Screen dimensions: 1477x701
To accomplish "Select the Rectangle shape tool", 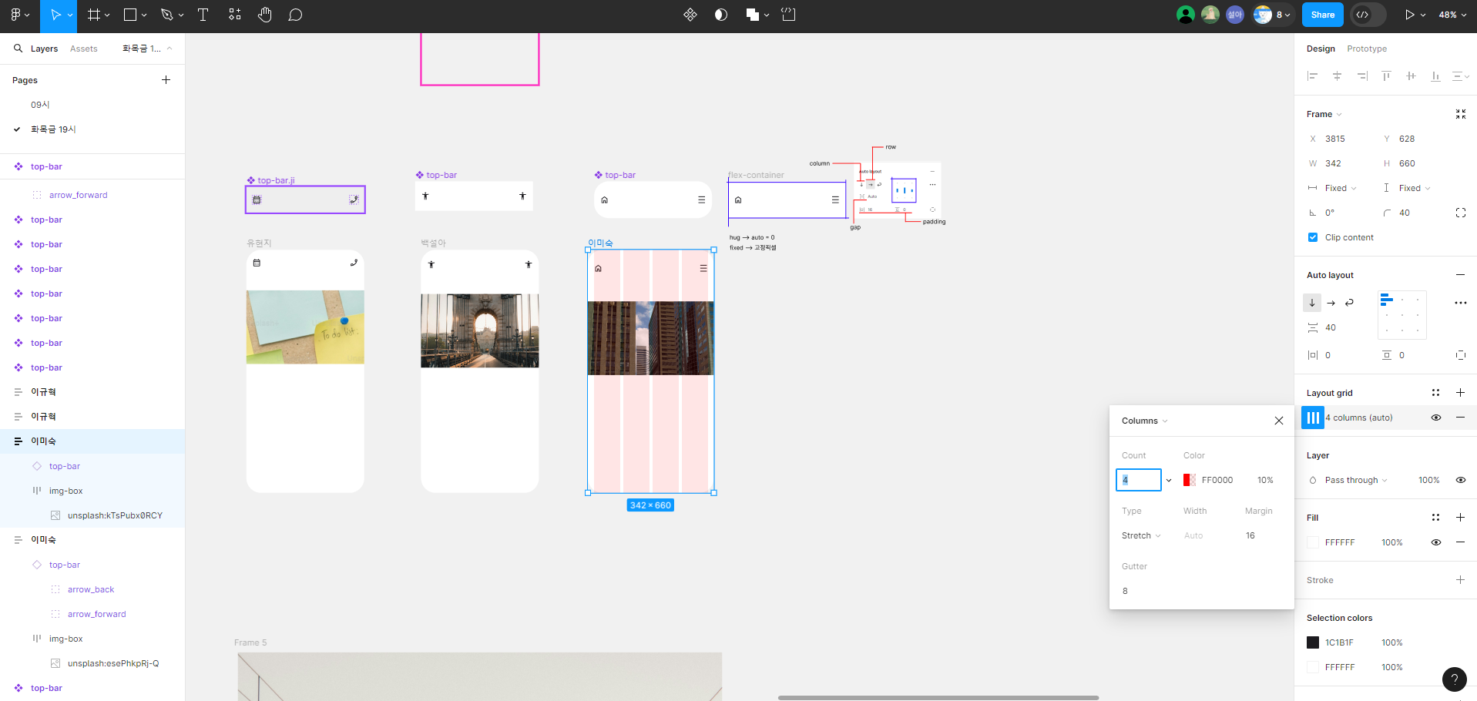I will click(x=130, y=15).
